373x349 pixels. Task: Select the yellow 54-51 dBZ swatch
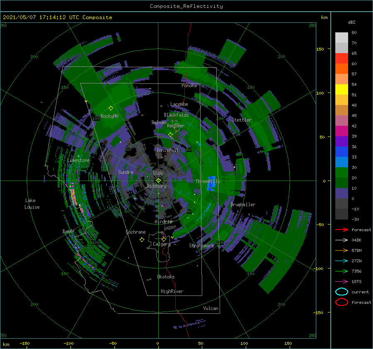point(342,90)
